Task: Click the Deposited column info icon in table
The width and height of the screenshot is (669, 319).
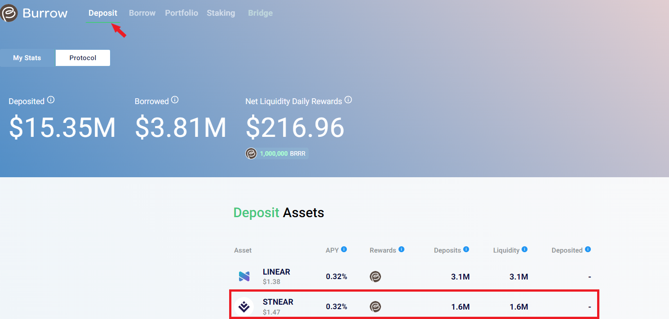Action: coord(588,249)
